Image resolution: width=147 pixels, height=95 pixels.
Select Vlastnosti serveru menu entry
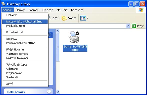(x=25, y=54)
